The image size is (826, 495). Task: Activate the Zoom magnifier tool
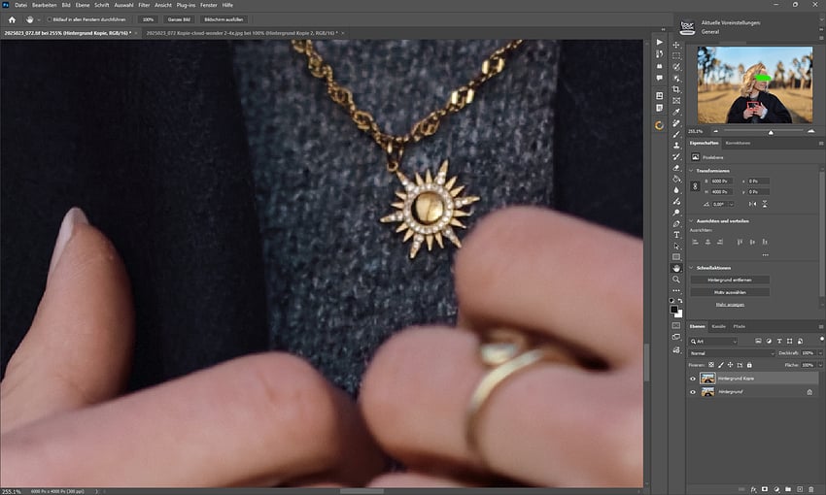click(677, 280)
